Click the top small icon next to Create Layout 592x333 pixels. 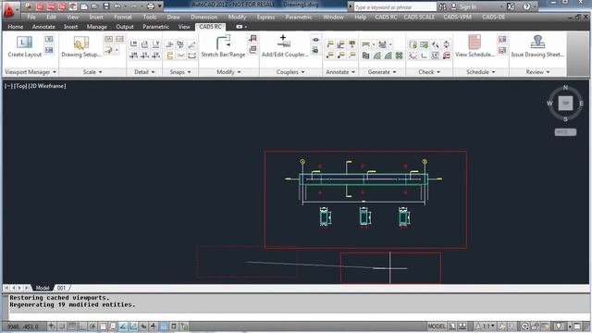(x=49, y=39)
